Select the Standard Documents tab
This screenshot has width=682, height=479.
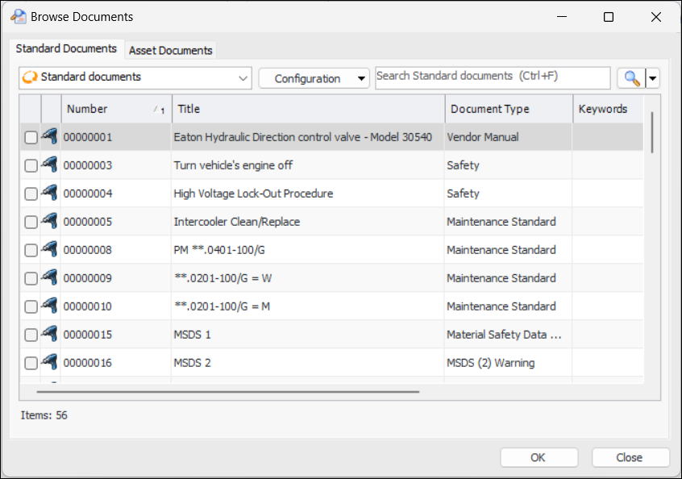click(x=66, y=48)
